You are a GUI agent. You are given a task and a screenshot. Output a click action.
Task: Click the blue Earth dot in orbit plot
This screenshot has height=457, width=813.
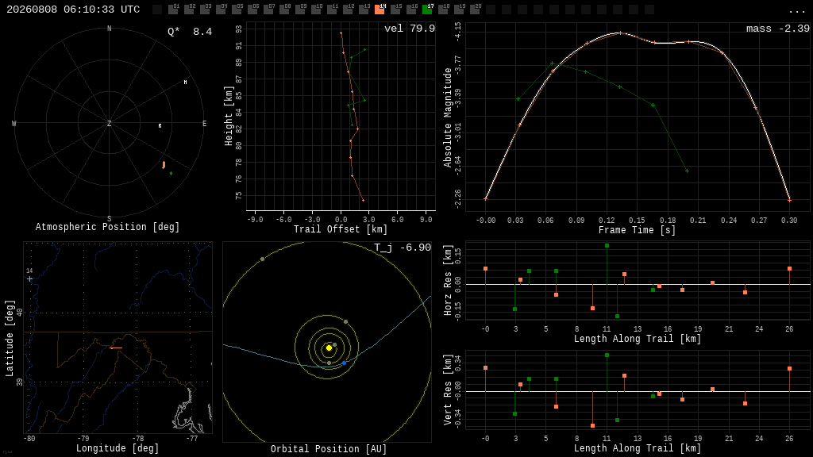pos(344,363)
